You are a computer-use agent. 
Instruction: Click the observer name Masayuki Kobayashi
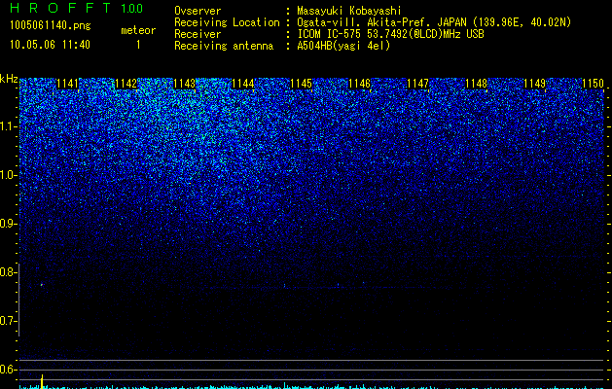[349, 11]
